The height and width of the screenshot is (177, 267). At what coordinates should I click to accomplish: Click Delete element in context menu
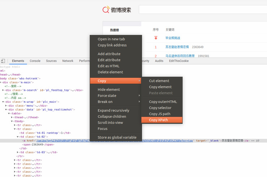click(110, 72)
